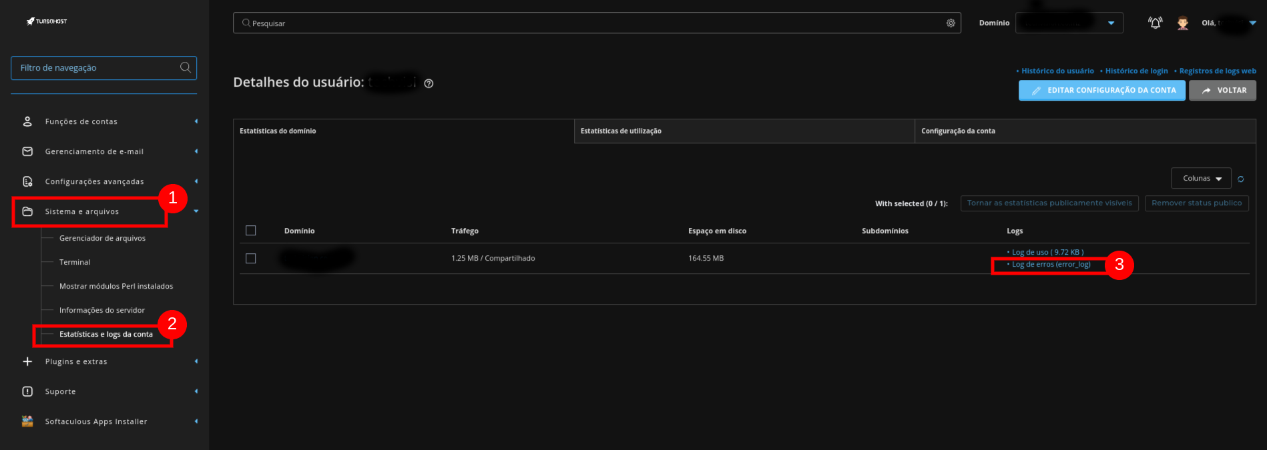The height and width of the screenshot is (450, 1267).
Task: Open Gerenciador de arquivos in the sidebar
Action: 102,238
